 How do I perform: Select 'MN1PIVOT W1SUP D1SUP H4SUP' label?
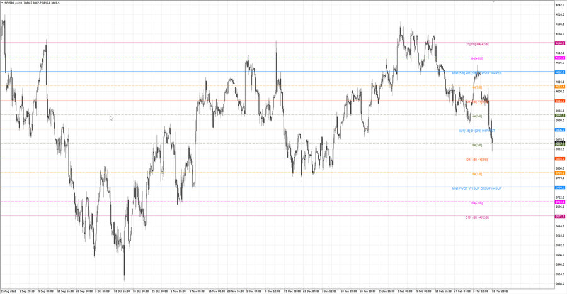[x=477, y=188]
